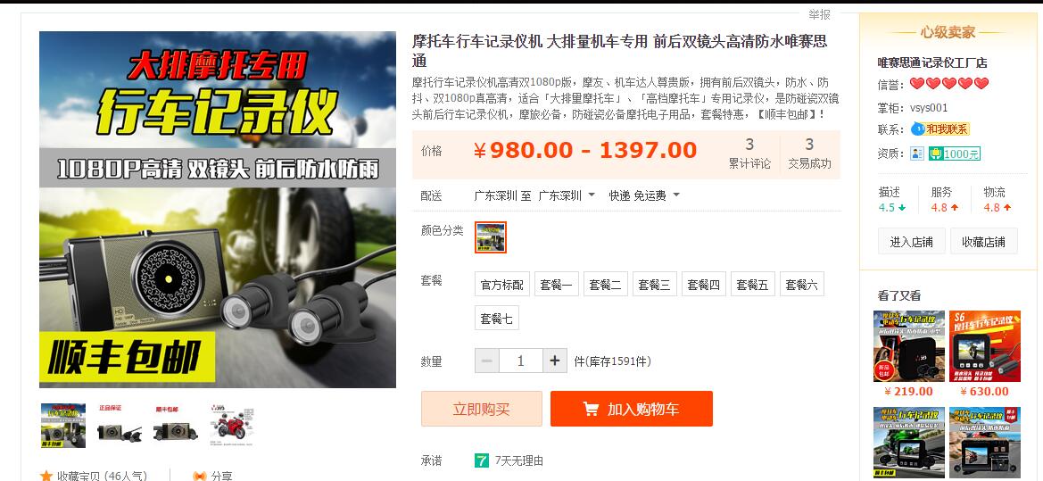The width and height of the screenshot is (1043, 481).
Task: Click 收藏店铺 to bookmark the shop
Action: point(984,242)
